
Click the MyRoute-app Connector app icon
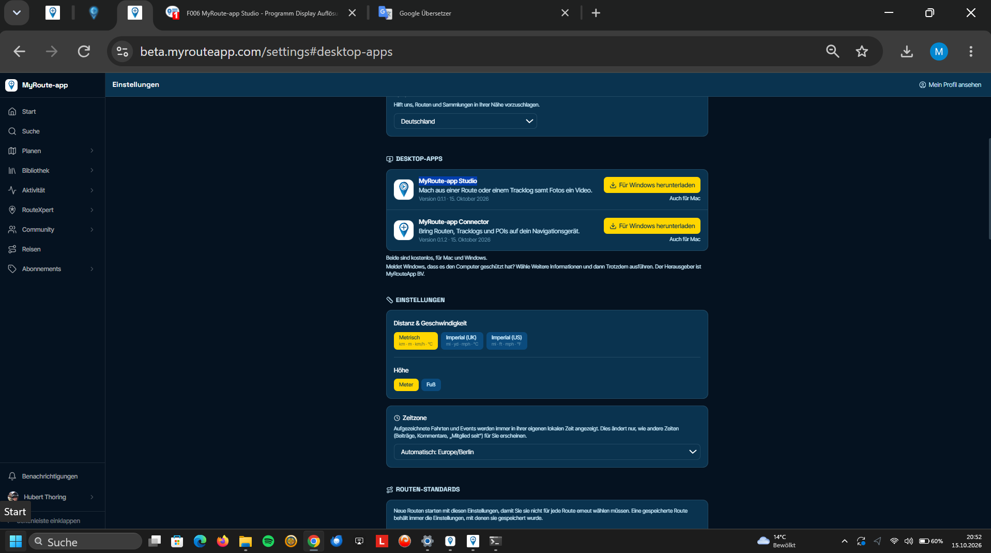[404, 230]
